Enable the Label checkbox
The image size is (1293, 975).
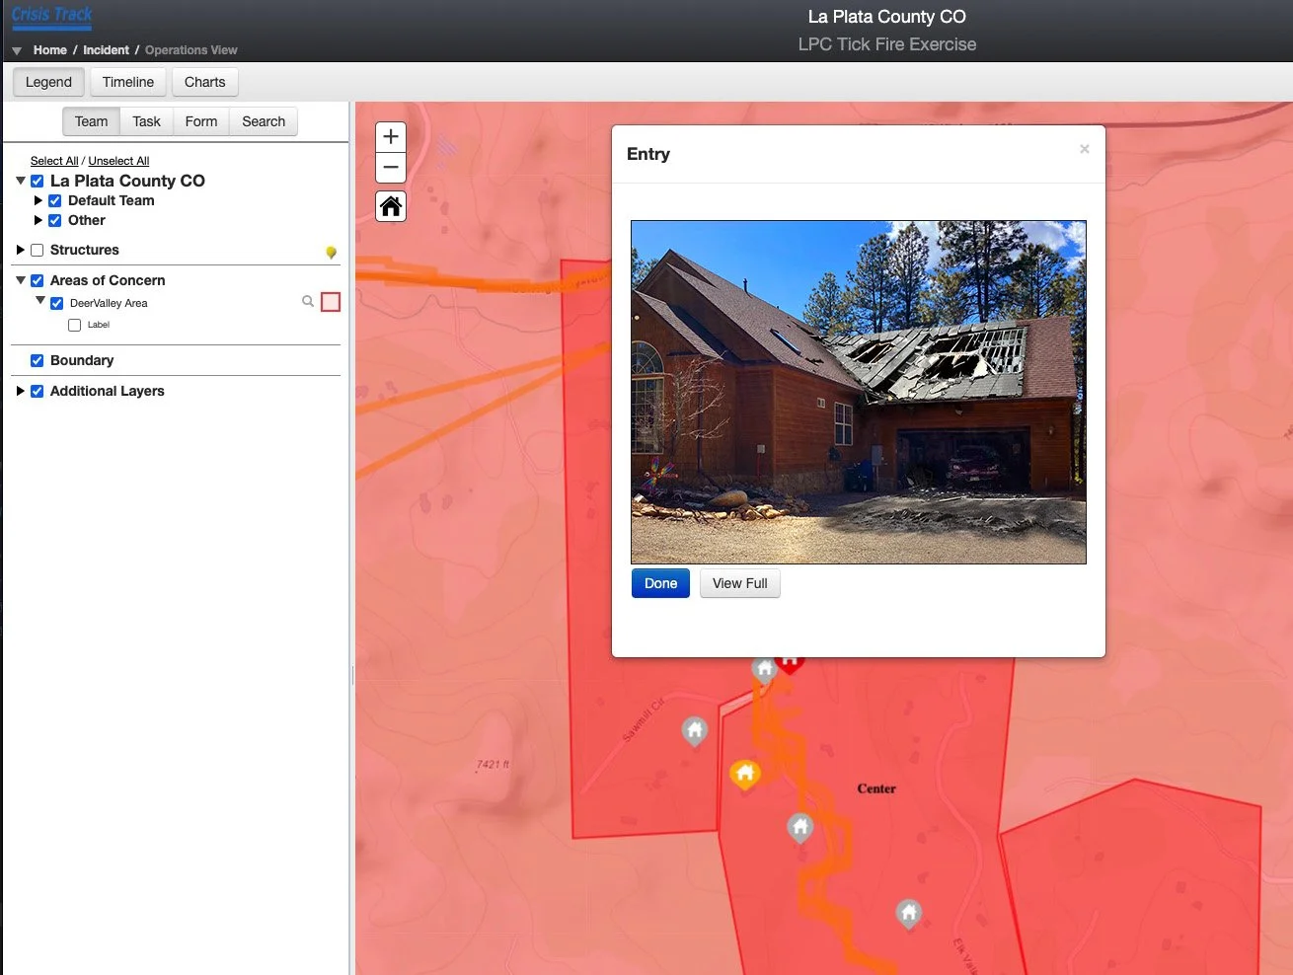[x=74, y=325]
